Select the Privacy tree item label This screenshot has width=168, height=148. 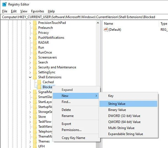44,33
